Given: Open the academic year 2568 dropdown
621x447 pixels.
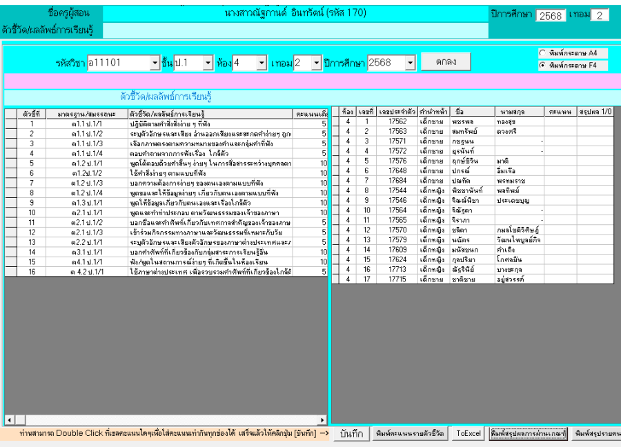Looking at the screenshot, I should pyautogui.click(x=410, y=63).
